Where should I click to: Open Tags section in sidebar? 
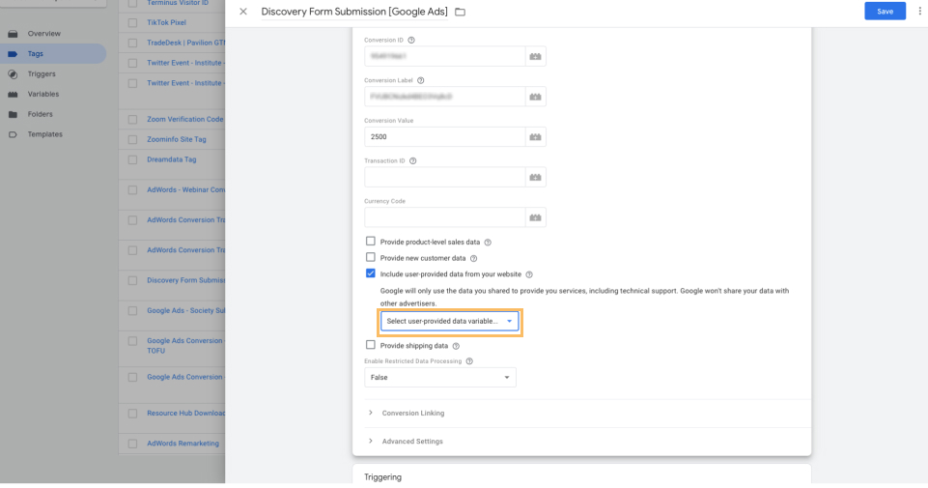[x=36, y=54]
